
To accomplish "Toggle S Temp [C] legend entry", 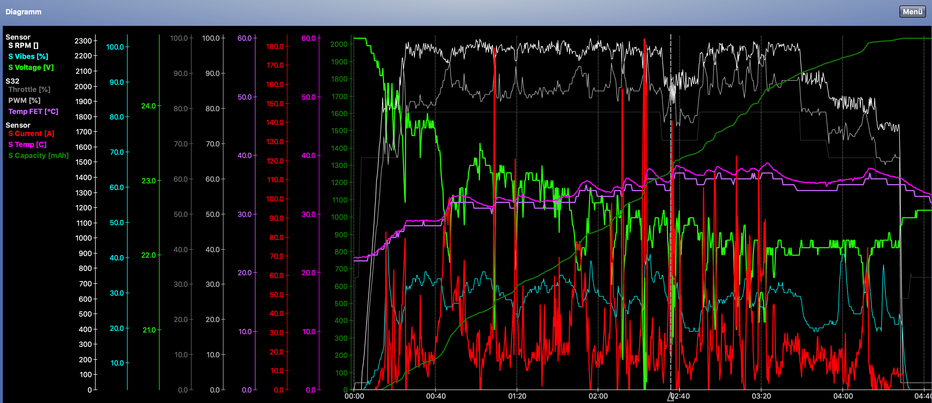I will tap(27, 145).
